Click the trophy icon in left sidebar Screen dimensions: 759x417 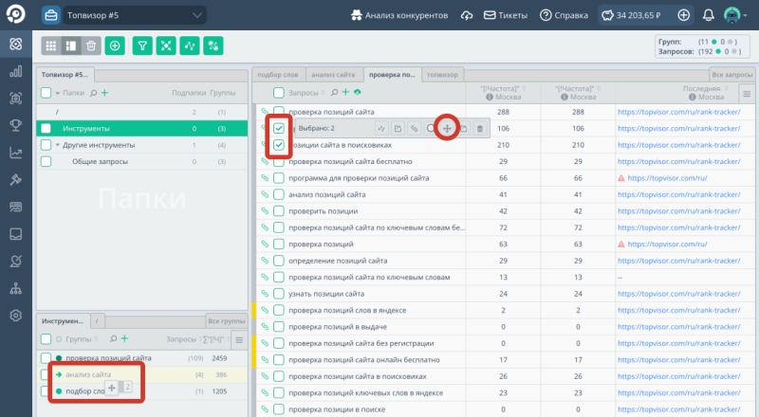(15, 125)
